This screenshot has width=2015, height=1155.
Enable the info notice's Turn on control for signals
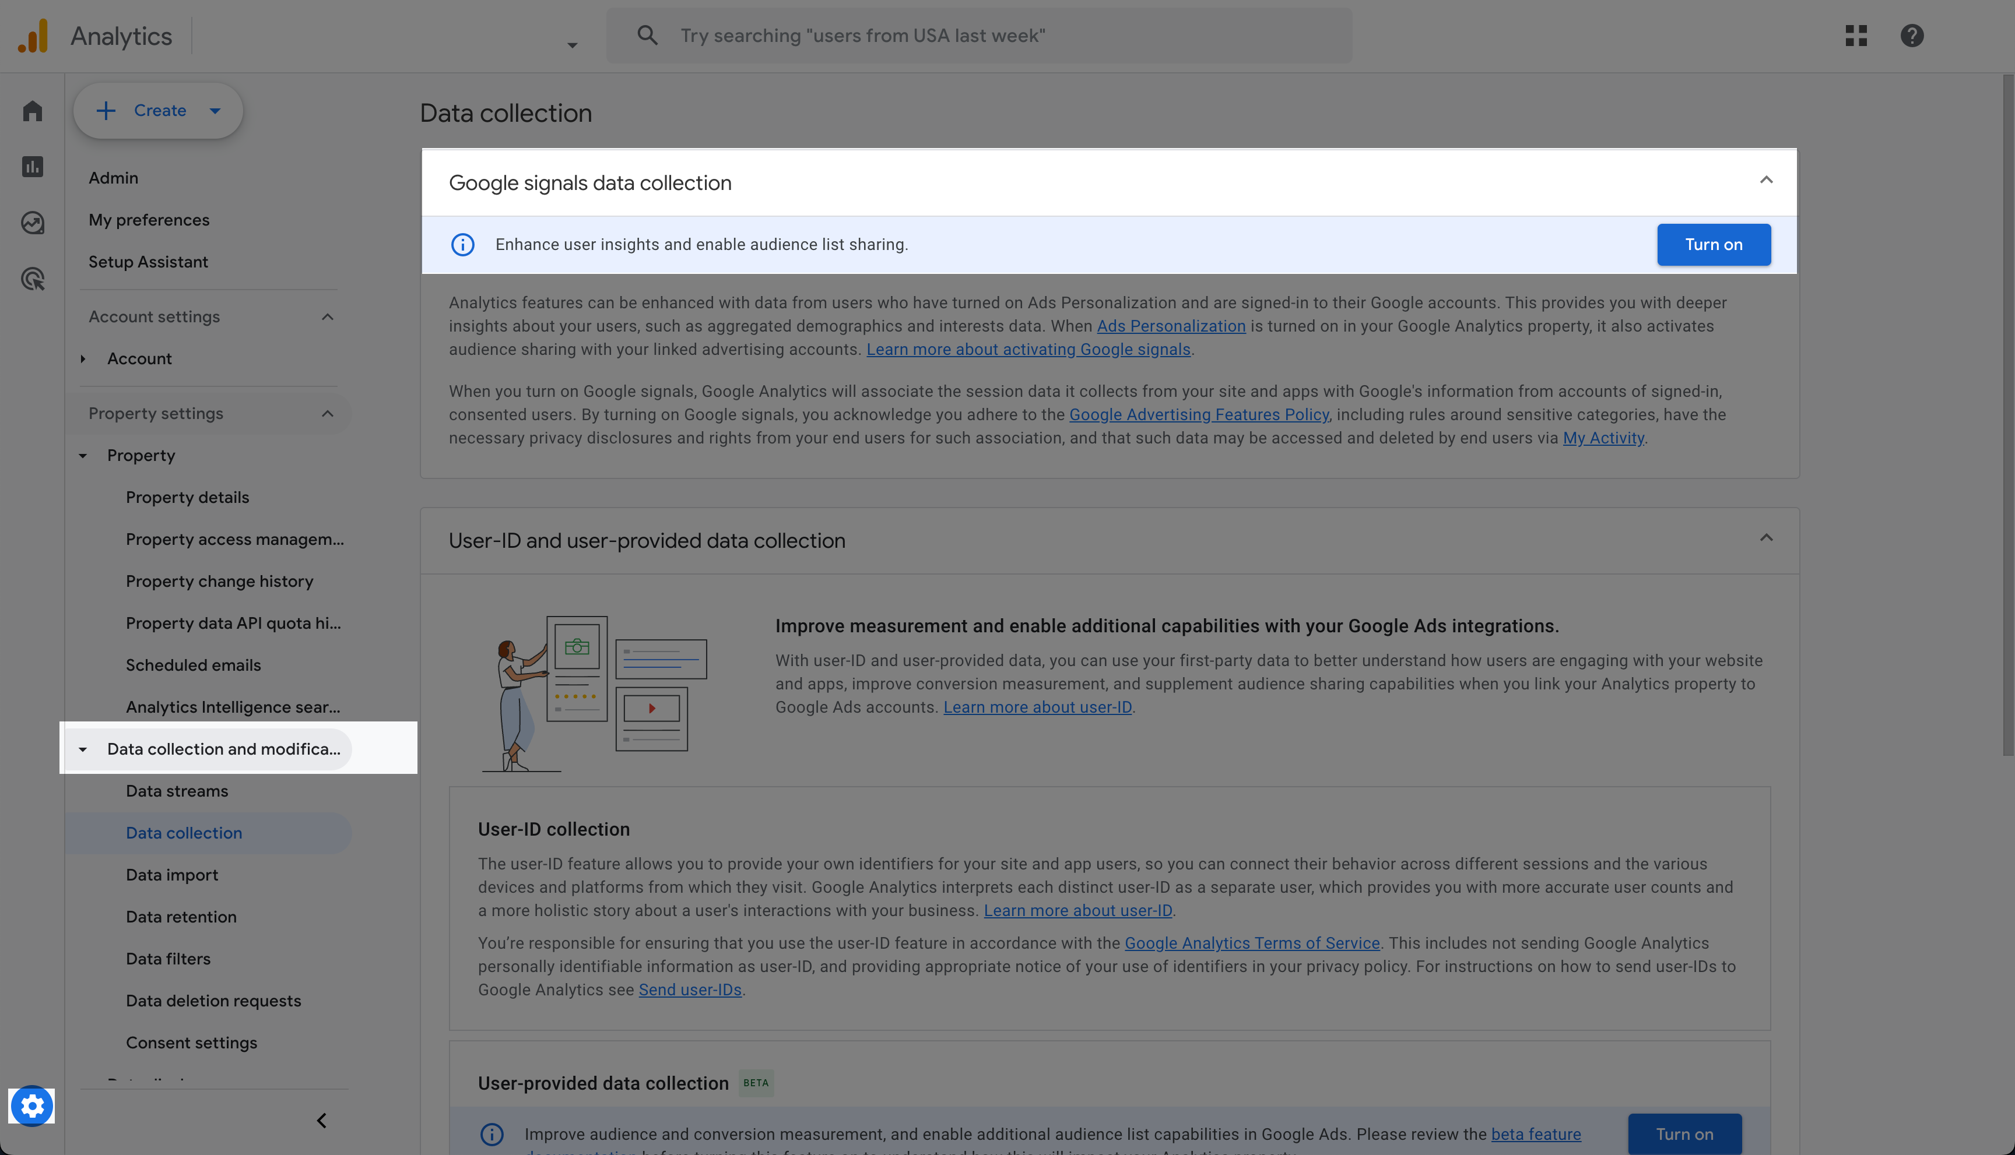tap(1714, 244)
